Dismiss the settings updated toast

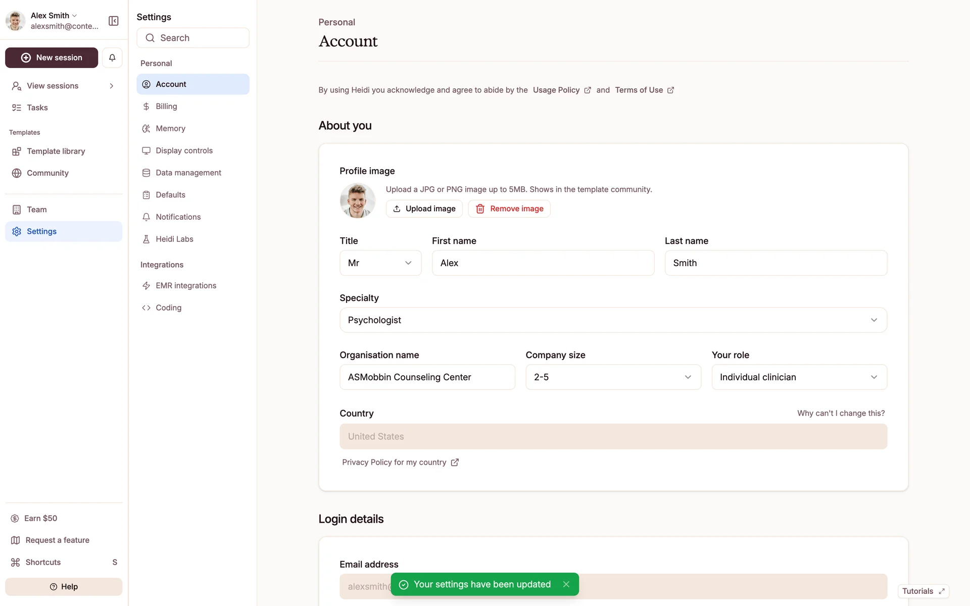point(566,584)
